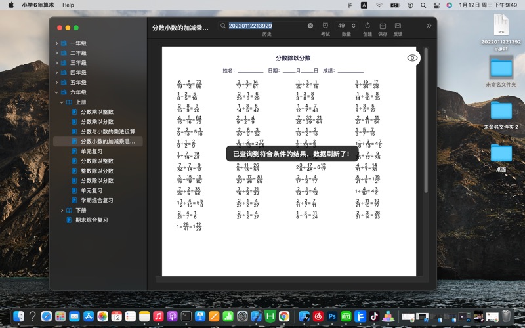Image resolution: width=525 pixels, height=328 pixels.
Task: Click the worksheet vertical scrollbar
Action: [x=426, y=120]
